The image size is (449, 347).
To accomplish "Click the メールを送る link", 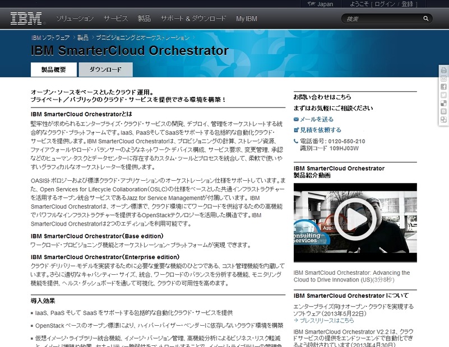I will pos(317,119).
